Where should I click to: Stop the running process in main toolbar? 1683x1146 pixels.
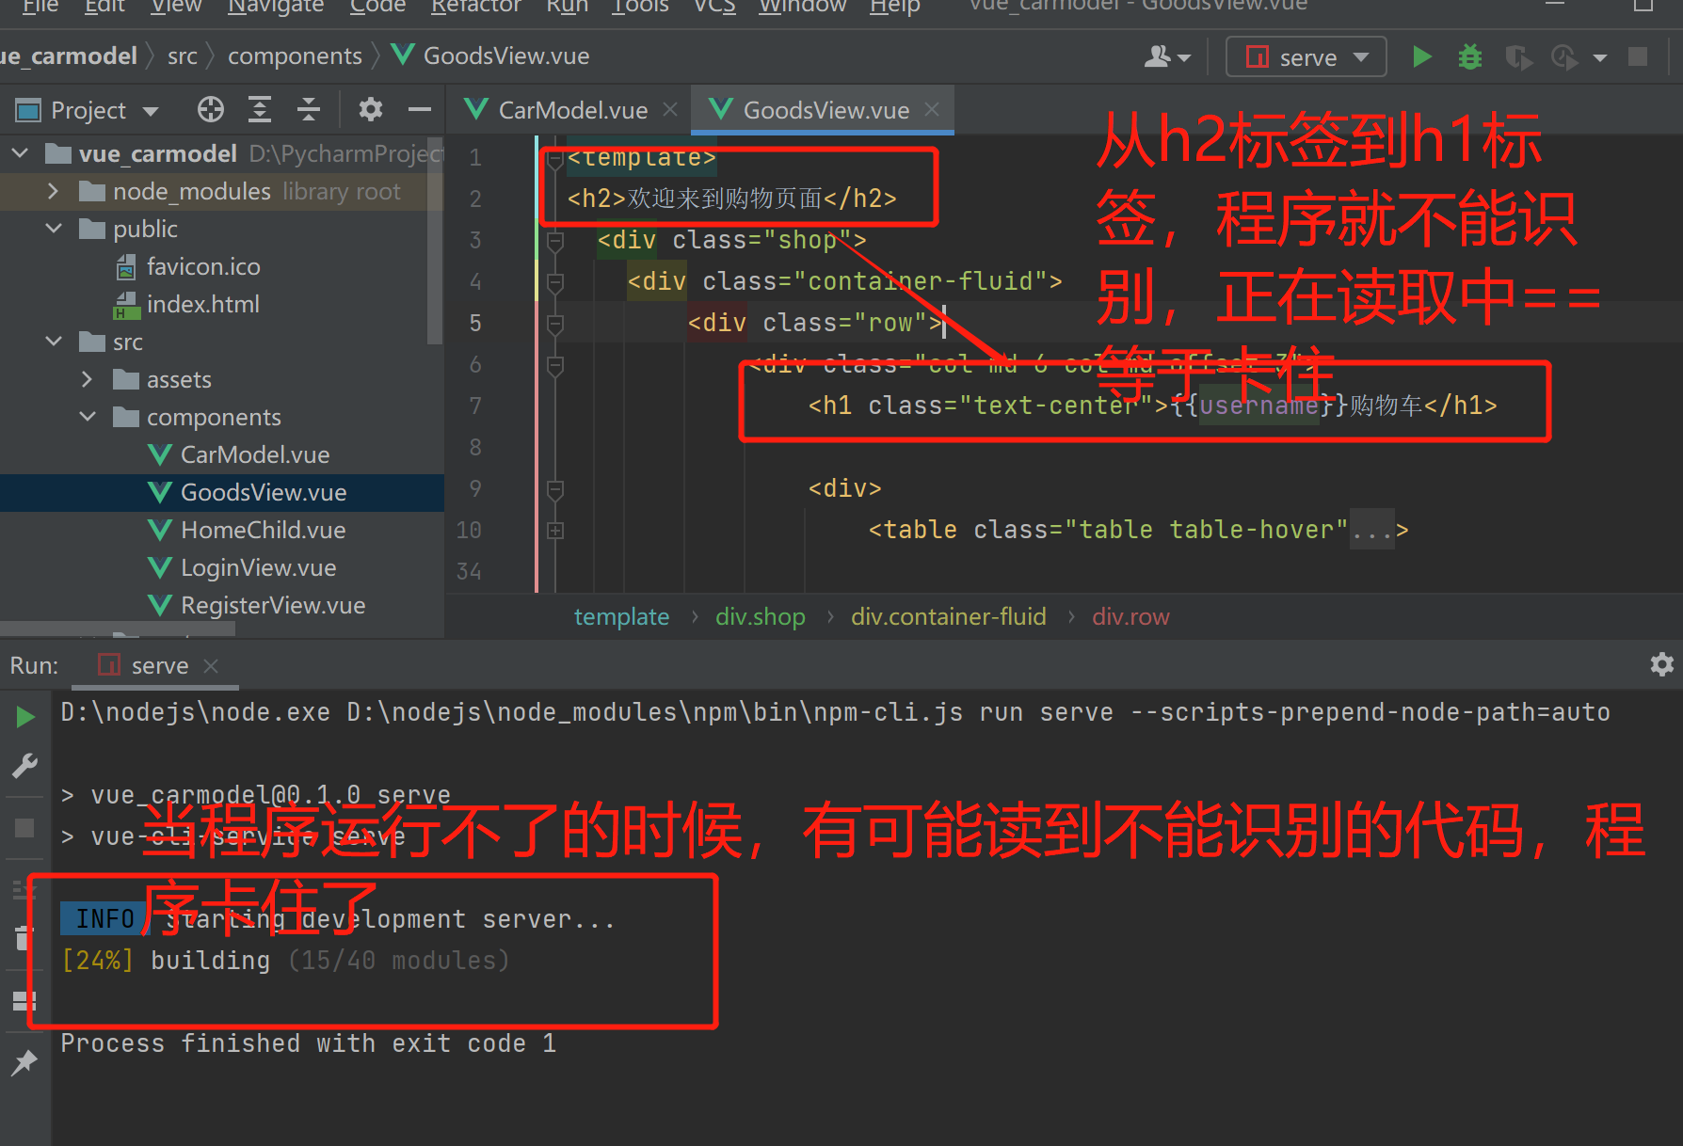1638,57
